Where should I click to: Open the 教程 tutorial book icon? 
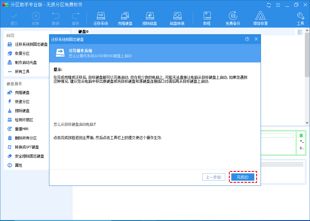207,16
